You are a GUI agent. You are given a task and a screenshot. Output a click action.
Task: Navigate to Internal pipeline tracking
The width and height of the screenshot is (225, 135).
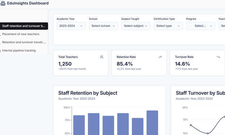point(19,51)
